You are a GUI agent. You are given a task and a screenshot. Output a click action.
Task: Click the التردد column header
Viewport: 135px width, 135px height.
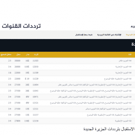(x=36, y=55)
